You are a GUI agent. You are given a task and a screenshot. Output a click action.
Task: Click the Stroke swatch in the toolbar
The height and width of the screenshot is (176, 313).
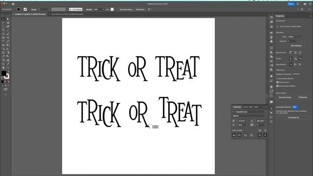7,76
